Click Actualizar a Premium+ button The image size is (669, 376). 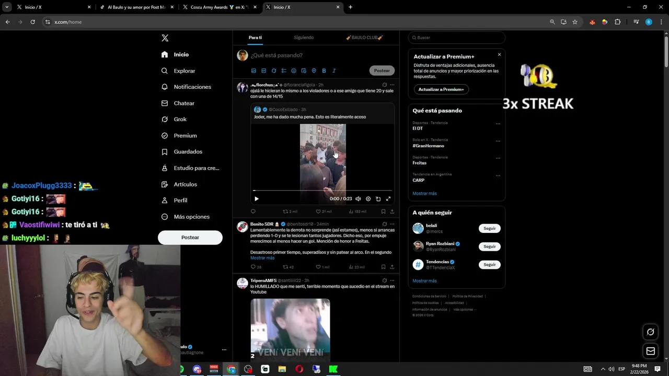click(x=441, y=89)
